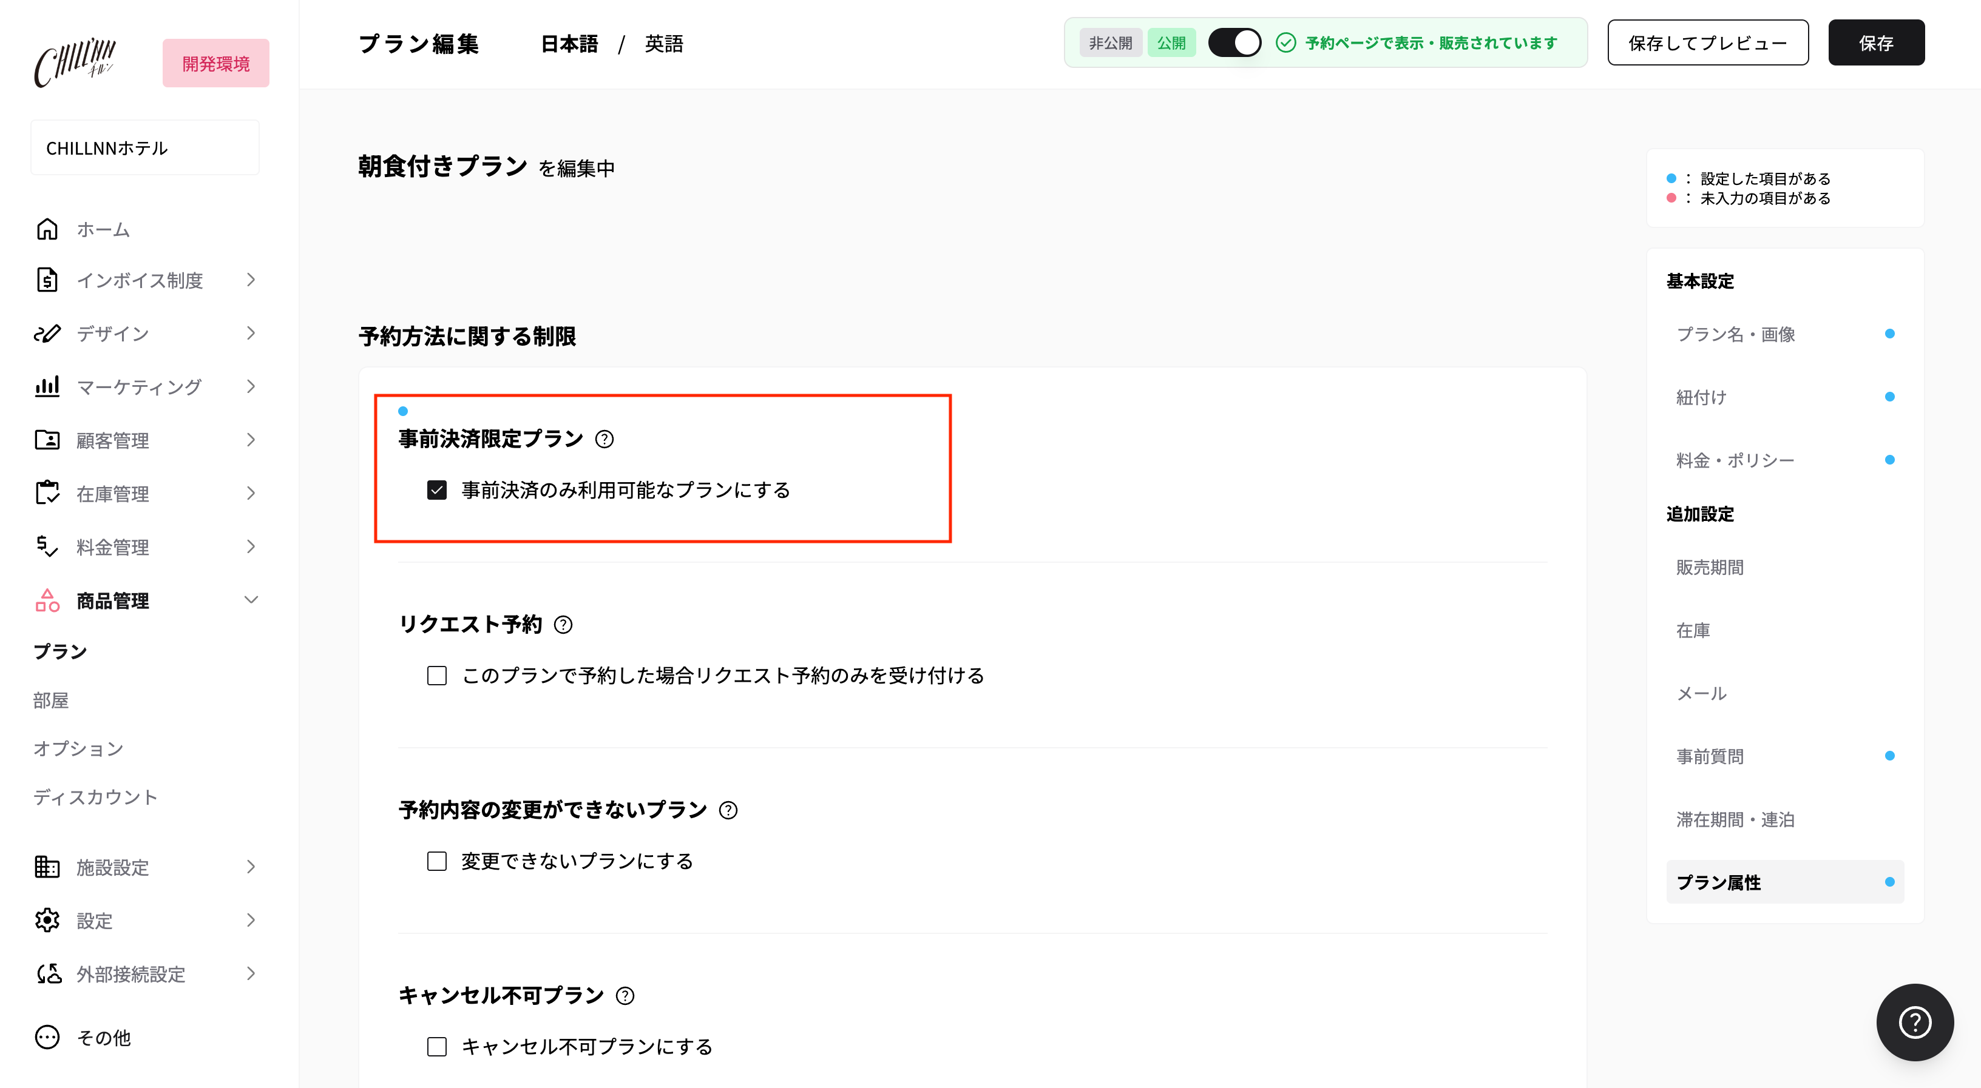This screenshot has height=1088, width=1981.
Task: Switch to the 英語 language tab
Action: (x=663, y=44)
